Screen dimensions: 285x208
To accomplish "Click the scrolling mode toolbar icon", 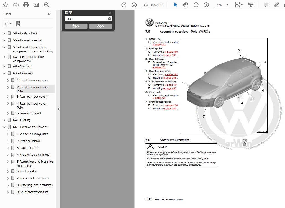I will coord(251,5).
